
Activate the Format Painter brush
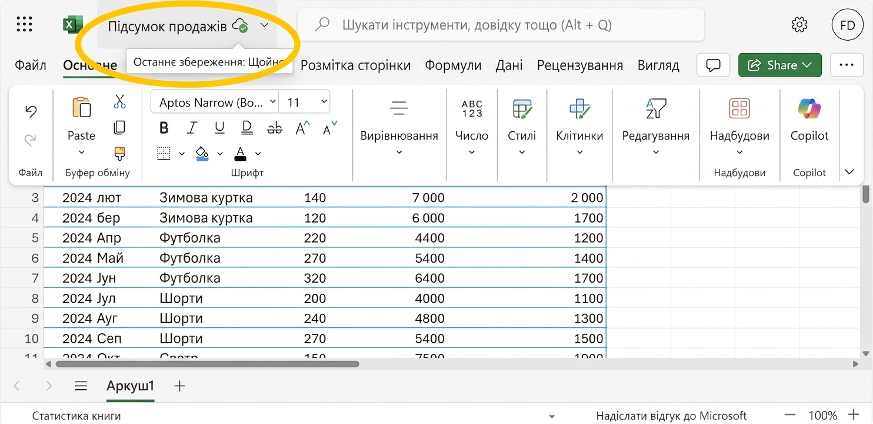pos(119,154)
